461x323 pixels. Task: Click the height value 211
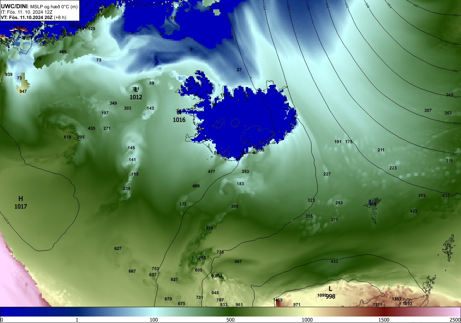pyautogui.click(x=381, y=150)
